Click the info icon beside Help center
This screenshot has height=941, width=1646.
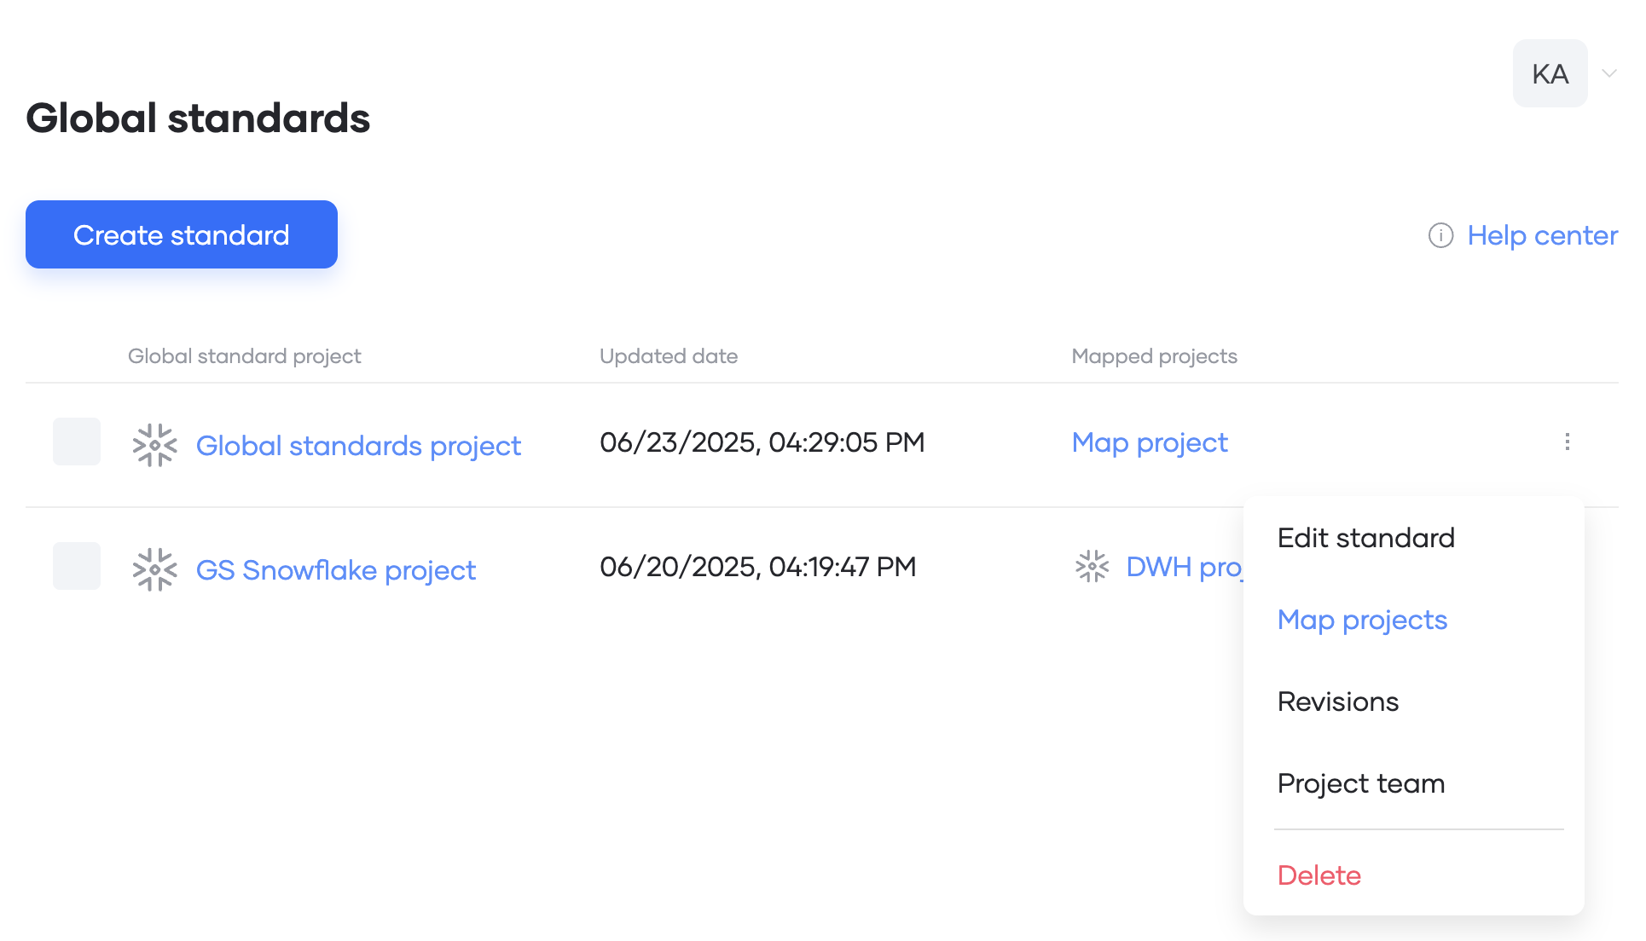[x=1440, y=235]
